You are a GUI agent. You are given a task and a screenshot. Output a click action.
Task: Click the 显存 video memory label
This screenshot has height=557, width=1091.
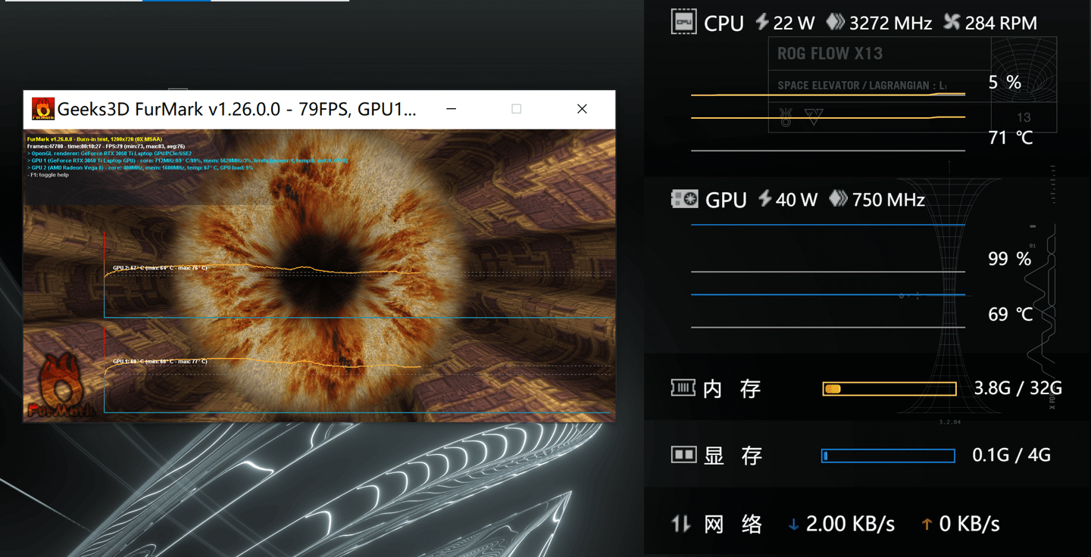tap(732, 456)
